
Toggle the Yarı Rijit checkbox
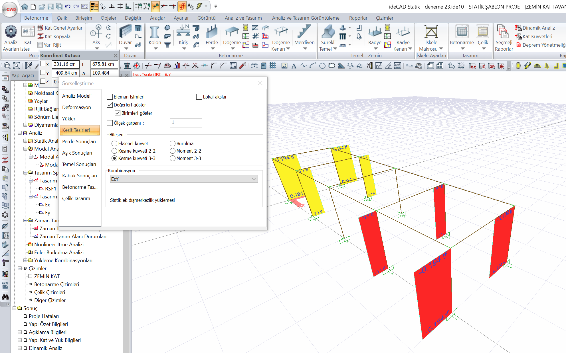(40, 45)
